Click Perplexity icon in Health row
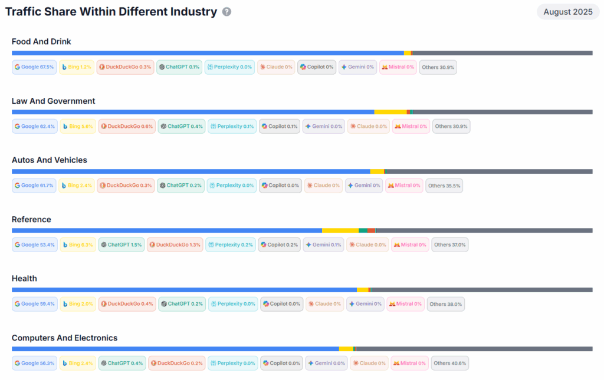Image resolution: width=604 pixels, height=380 pixels. click(x=213, y=304)
